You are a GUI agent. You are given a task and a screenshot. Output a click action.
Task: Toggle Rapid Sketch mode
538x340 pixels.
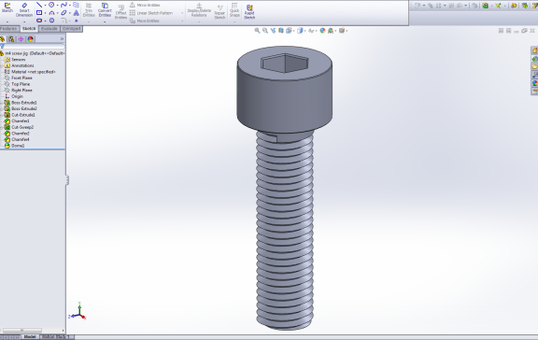249,11
